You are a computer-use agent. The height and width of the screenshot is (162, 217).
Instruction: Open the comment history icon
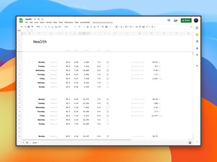169,20
